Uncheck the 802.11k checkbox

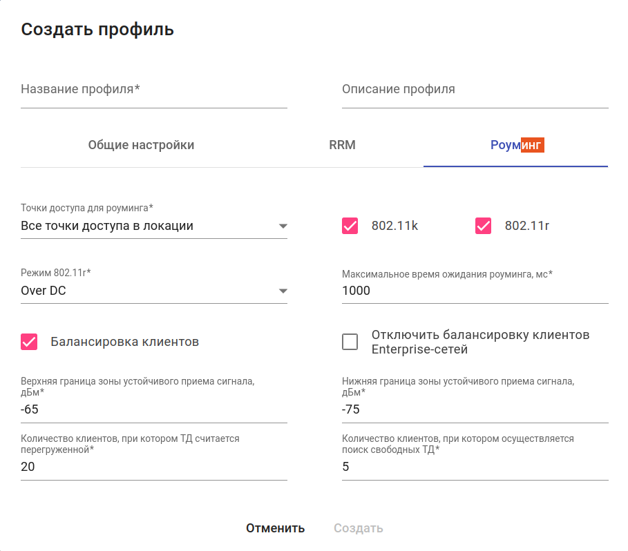pos(350,226)
